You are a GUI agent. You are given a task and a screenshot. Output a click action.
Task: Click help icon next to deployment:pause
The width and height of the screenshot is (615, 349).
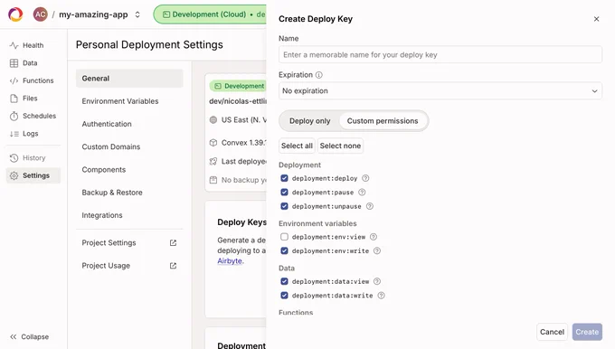click(362, 193)
